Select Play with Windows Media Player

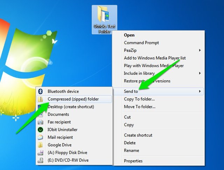click(159, 66)
